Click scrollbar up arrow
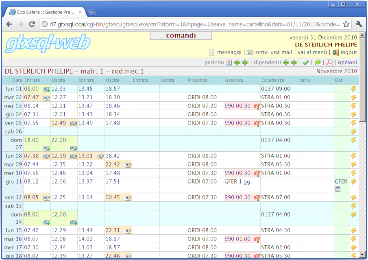Viewport: 368px width, 260px height. [362, 35]
